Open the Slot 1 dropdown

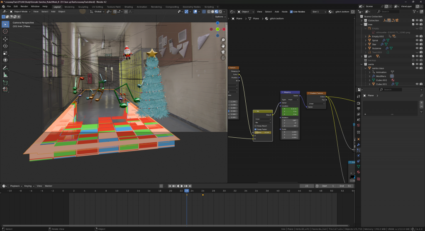tap(319, 12)
